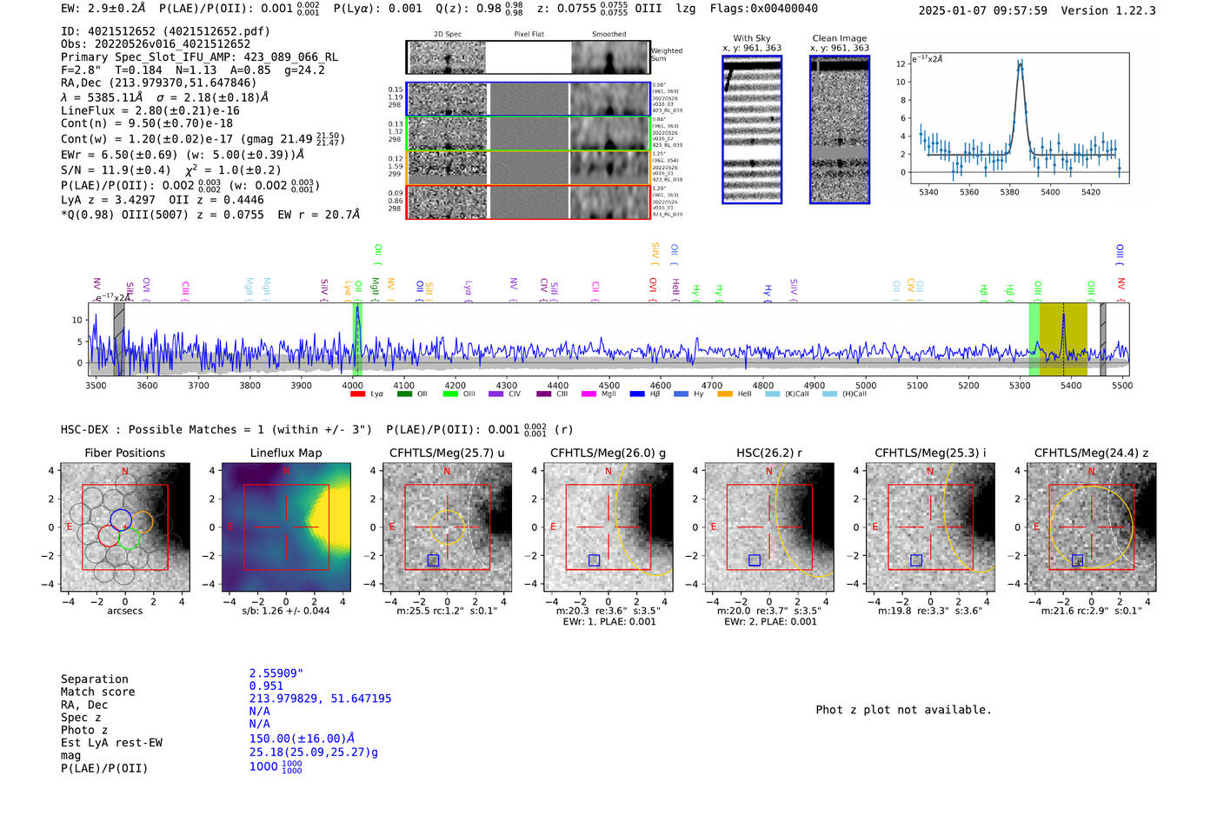The width and height of the screenshot is (1217, 828).
Task: Click the EWr: 2, PLAE: 0.001 caption
Action: point(769,622)
